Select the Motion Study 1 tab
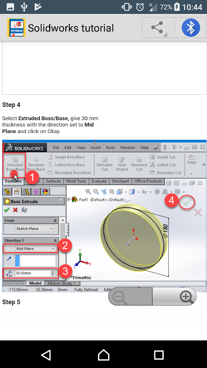The image size is (207, 368). (61, 283)
